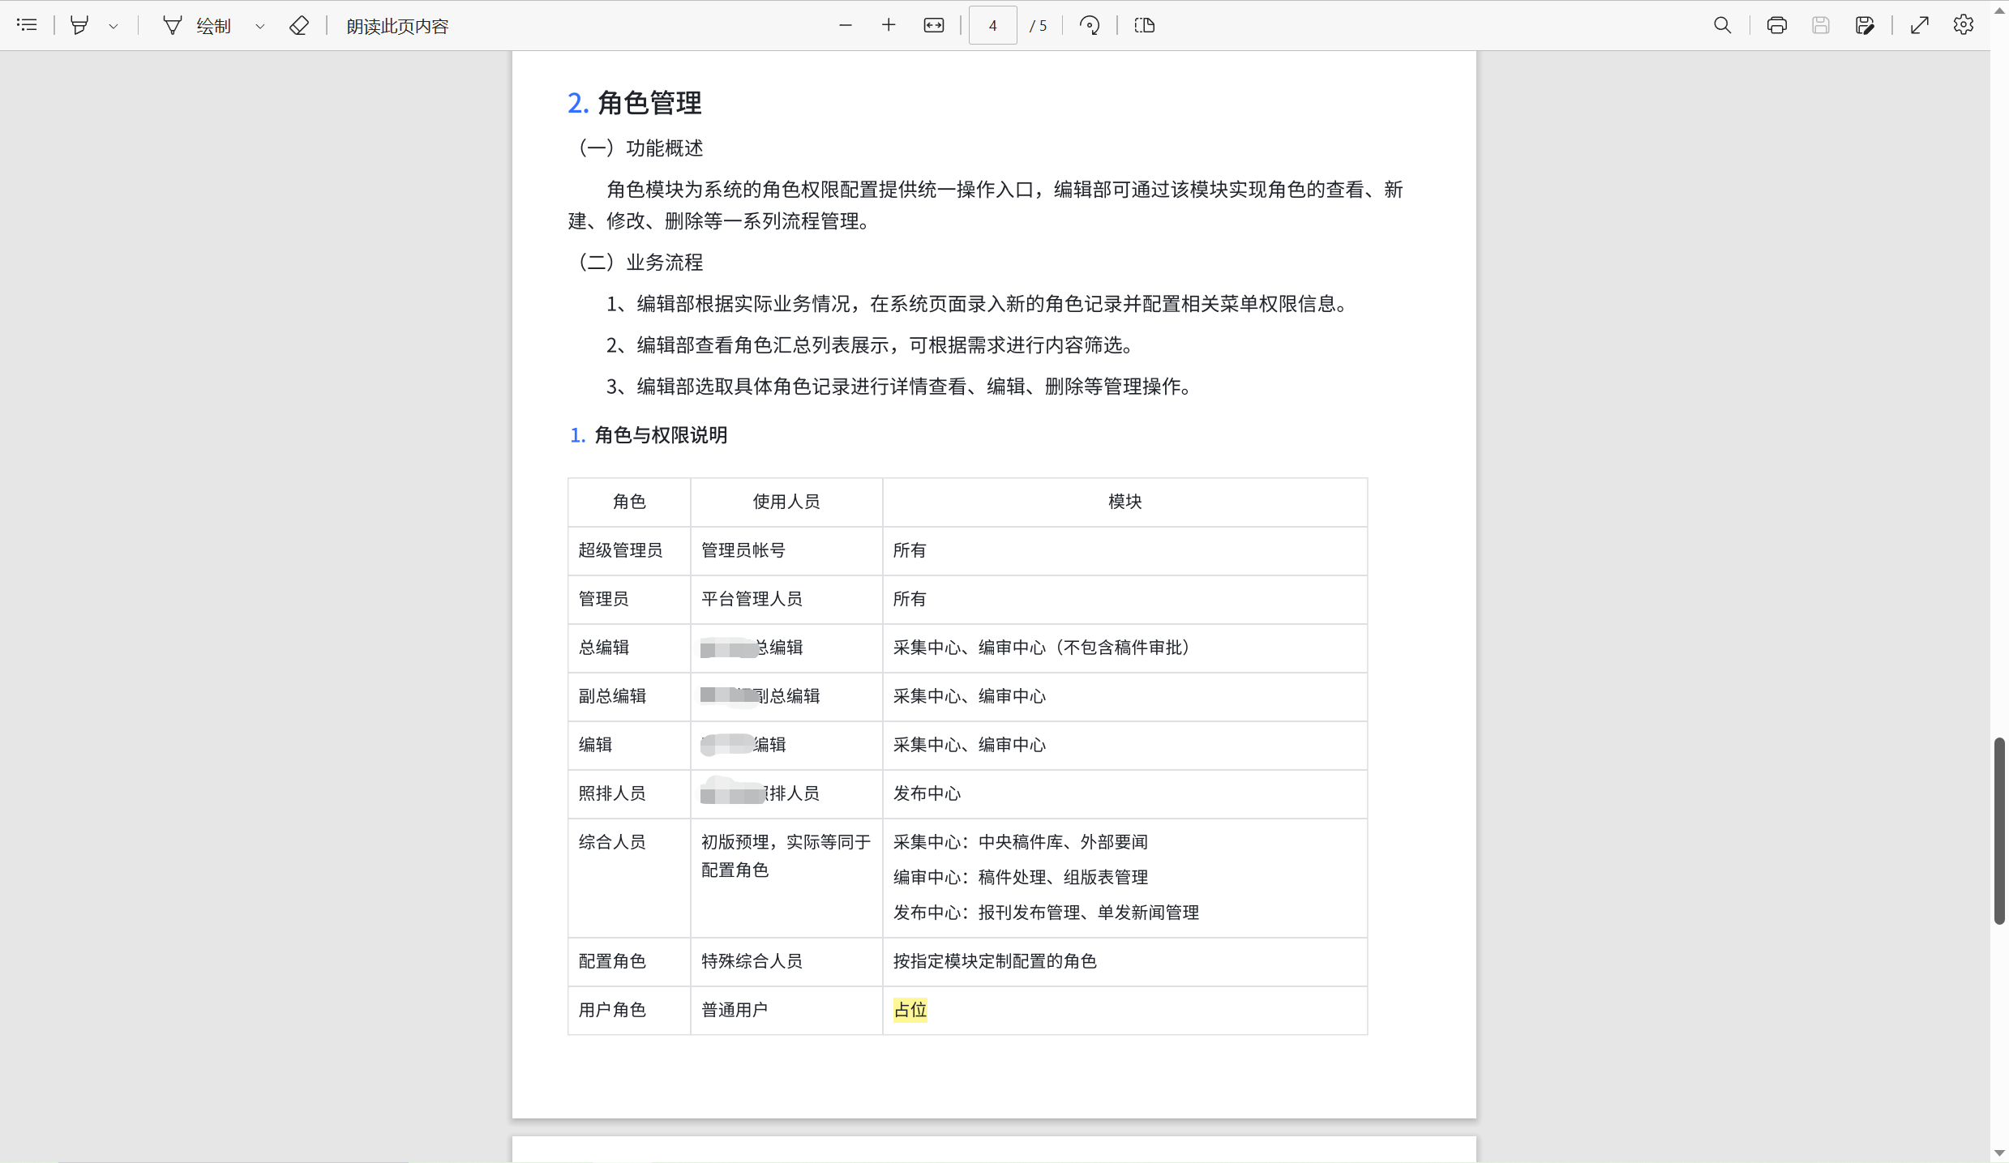The width and height of the screenshot is (2009, 1163).
Task: Click the save as icon
Action: [1864, 25]
